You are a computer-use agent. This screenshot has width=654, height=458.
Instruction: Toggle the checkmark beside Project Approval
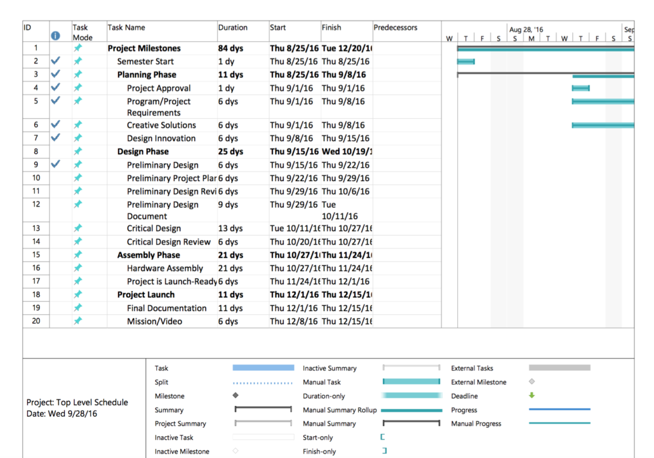[55, 88]
